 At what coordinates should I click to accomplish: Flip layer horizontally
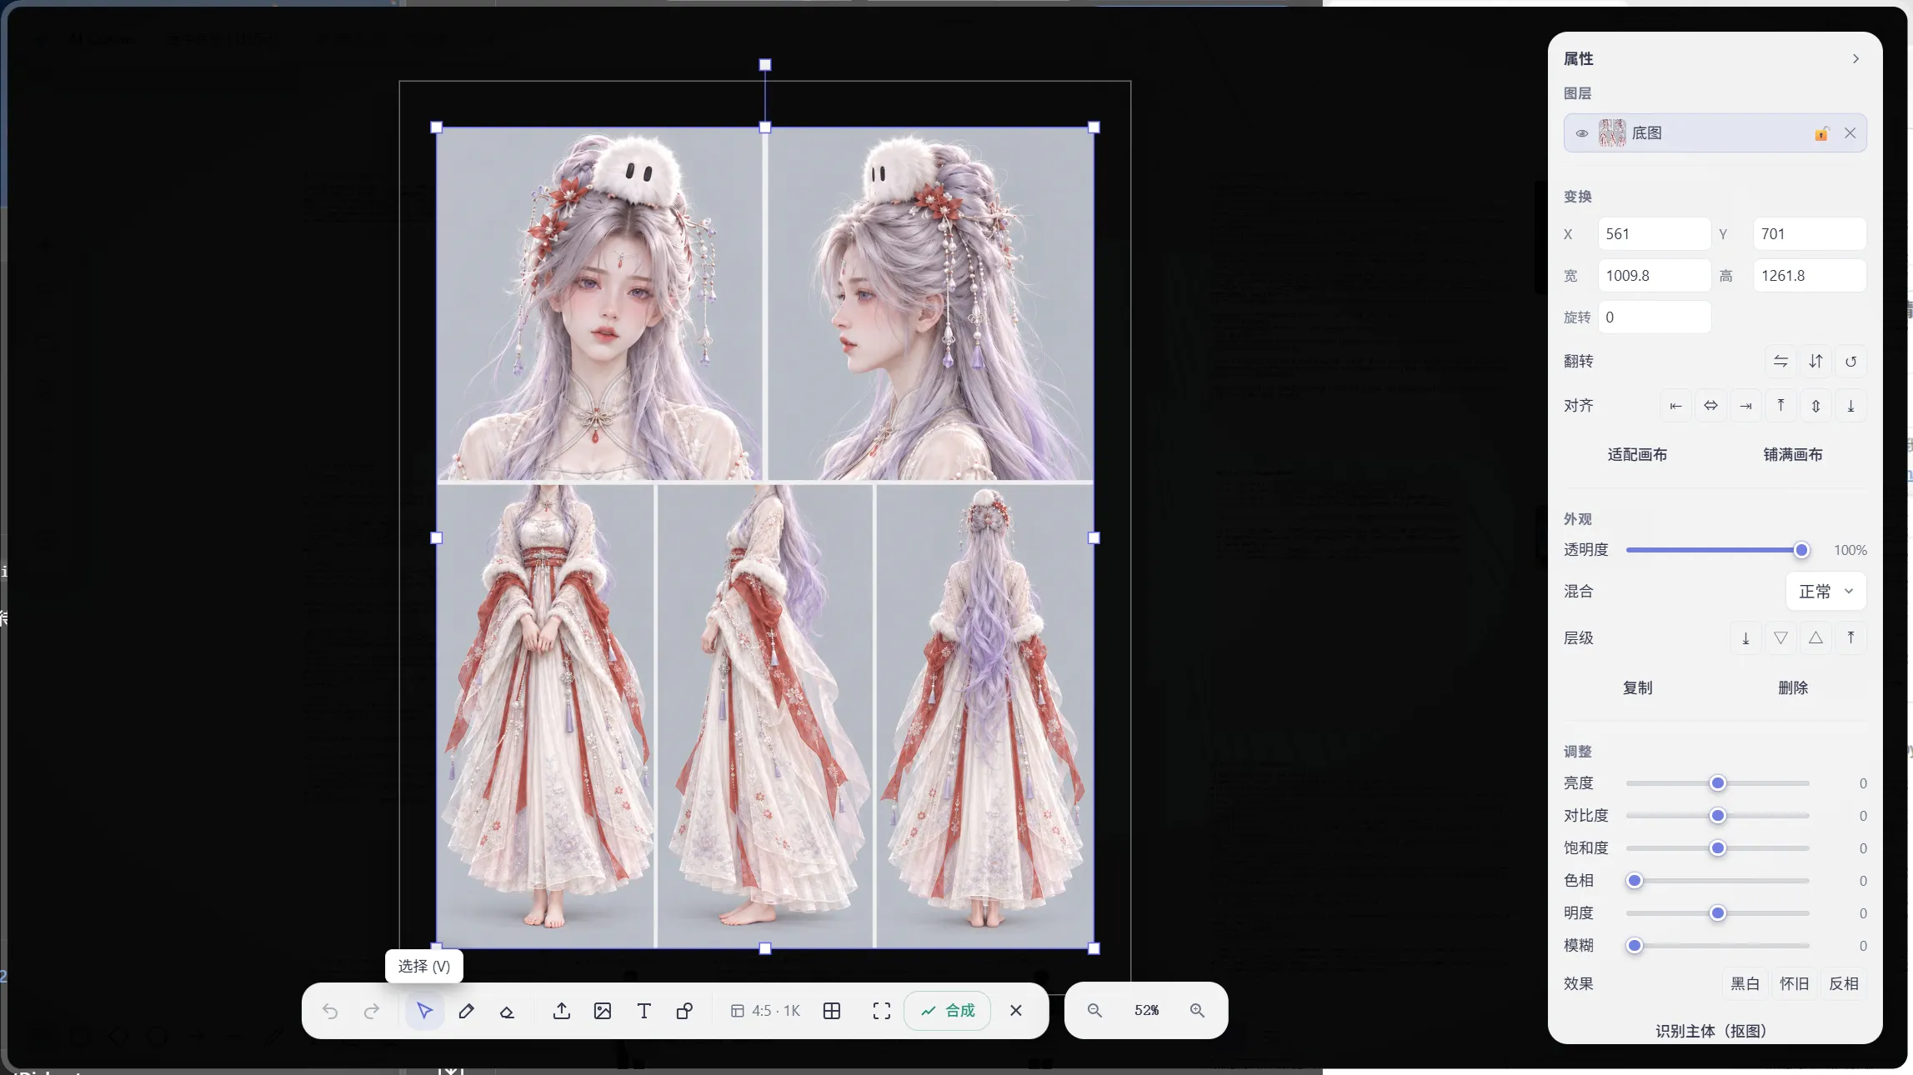1780,361
